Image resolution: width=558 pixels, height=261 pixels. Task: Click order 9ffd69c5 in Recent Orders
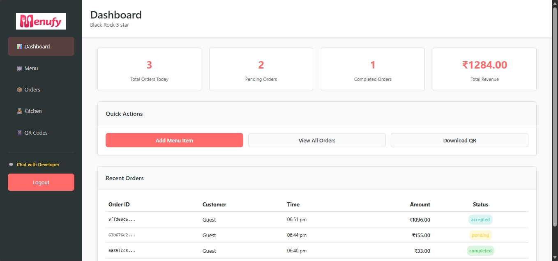point(122,219)
